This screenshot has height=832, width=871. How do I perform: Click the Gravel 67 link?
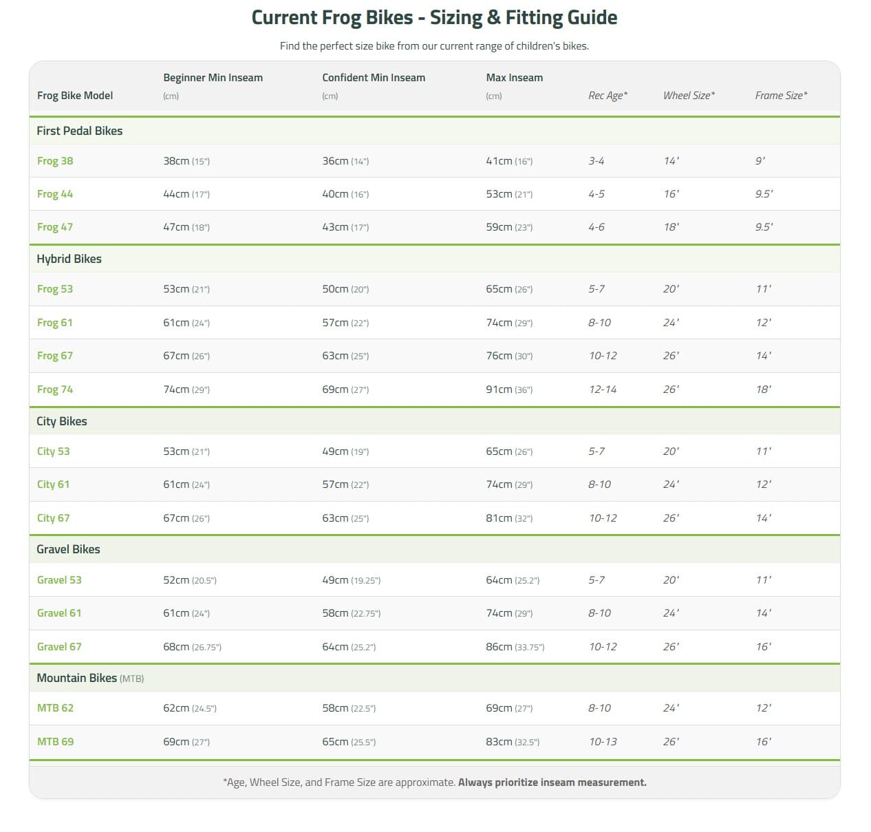[59, 647]
